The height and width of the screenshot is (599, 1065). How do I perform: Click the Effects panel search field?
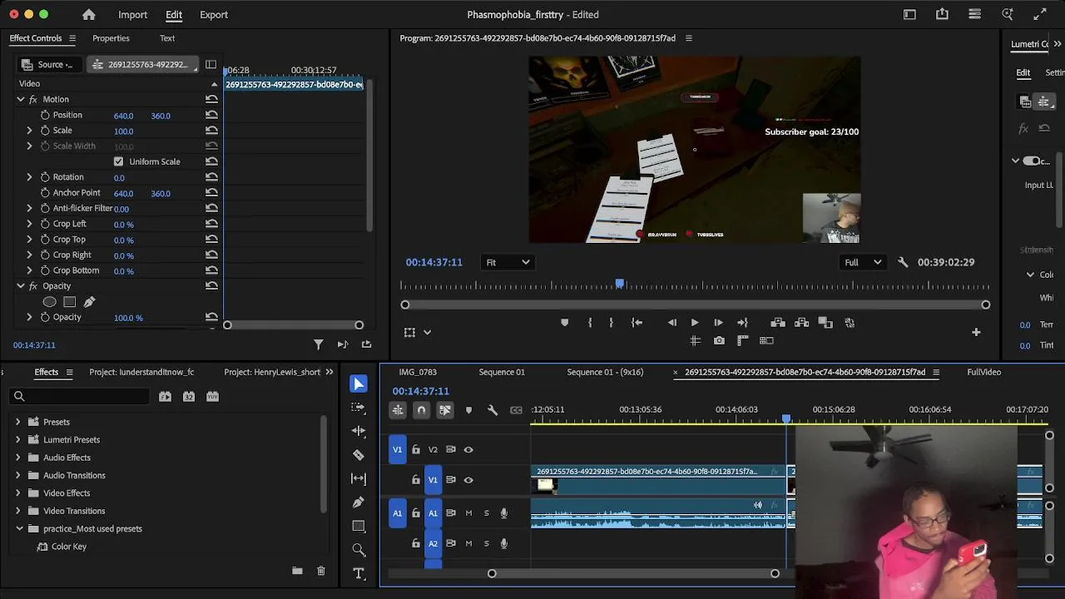pyautogui.click(x=80, y=397)
